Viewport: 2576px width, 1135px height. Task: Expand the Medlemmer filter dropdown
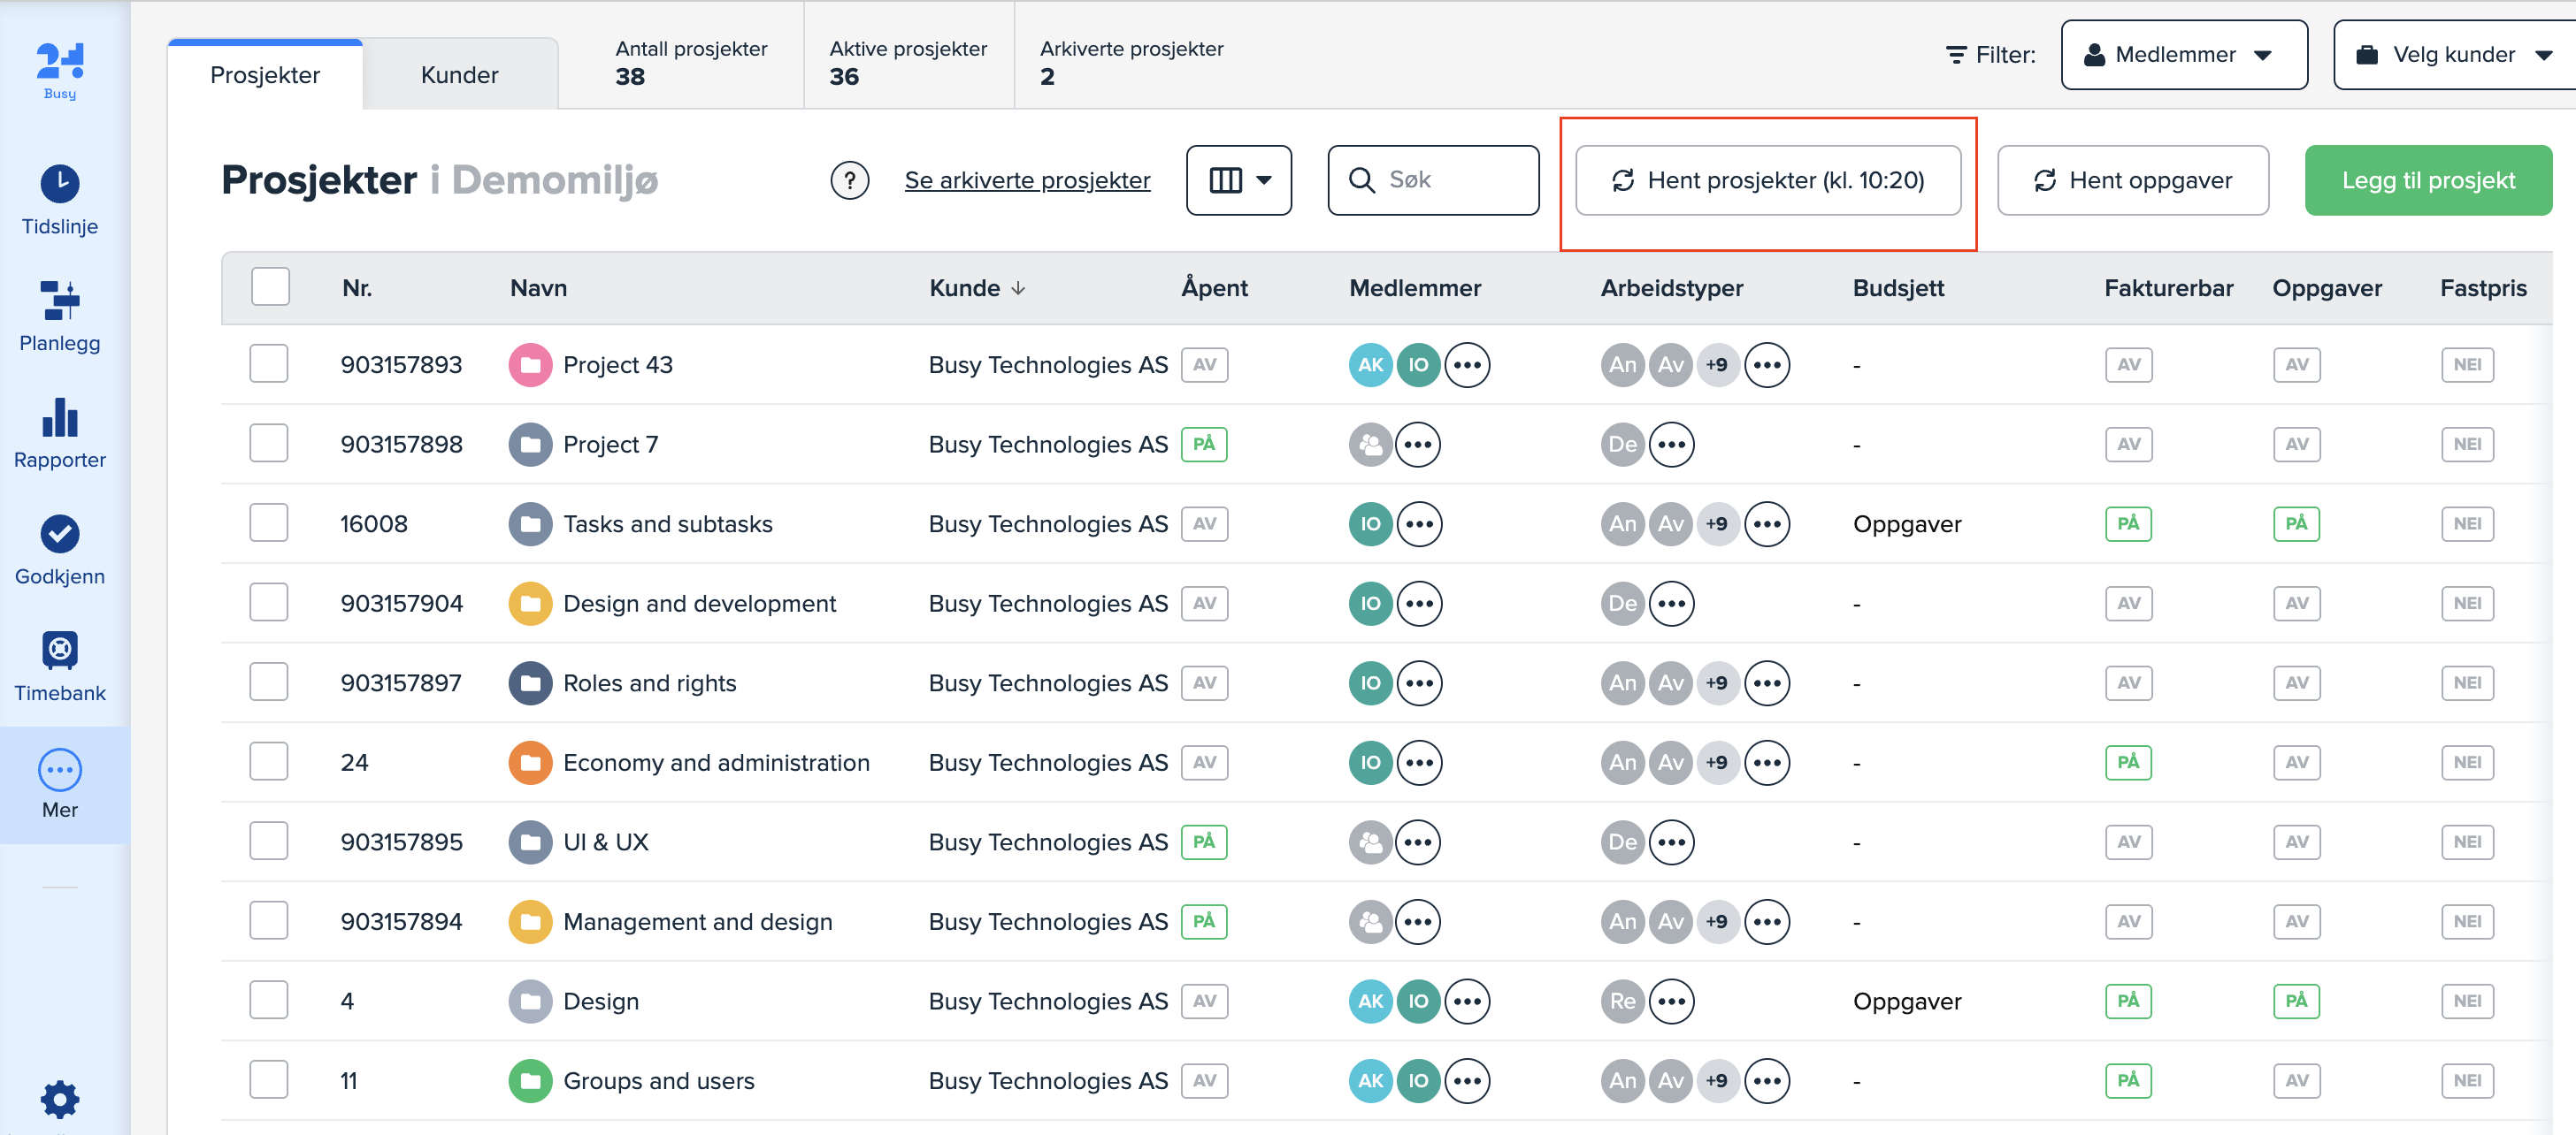pyautogui.click(x=2184, y=55)
